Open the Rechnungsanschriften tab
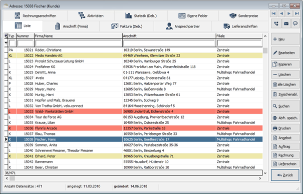This screenshot has height=194, width=303. pyautogui.click(x=36, y=15)
